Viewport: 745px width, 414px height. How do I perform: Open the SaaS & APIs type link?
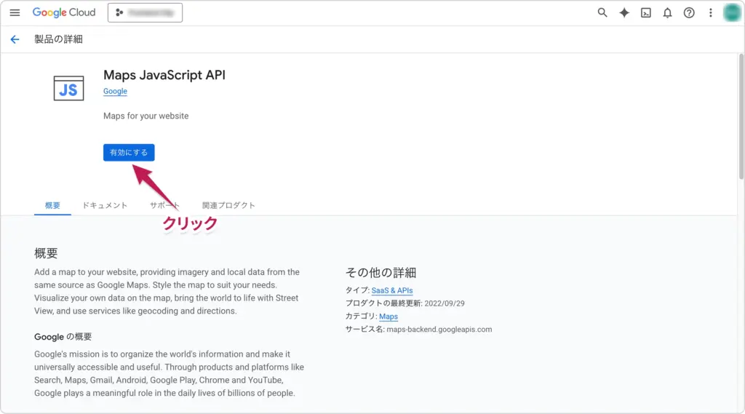pos(392,290)
